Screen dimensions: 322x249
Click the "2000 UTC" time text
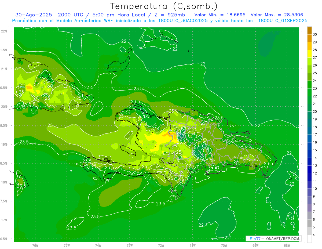click(x=71, y=15)
